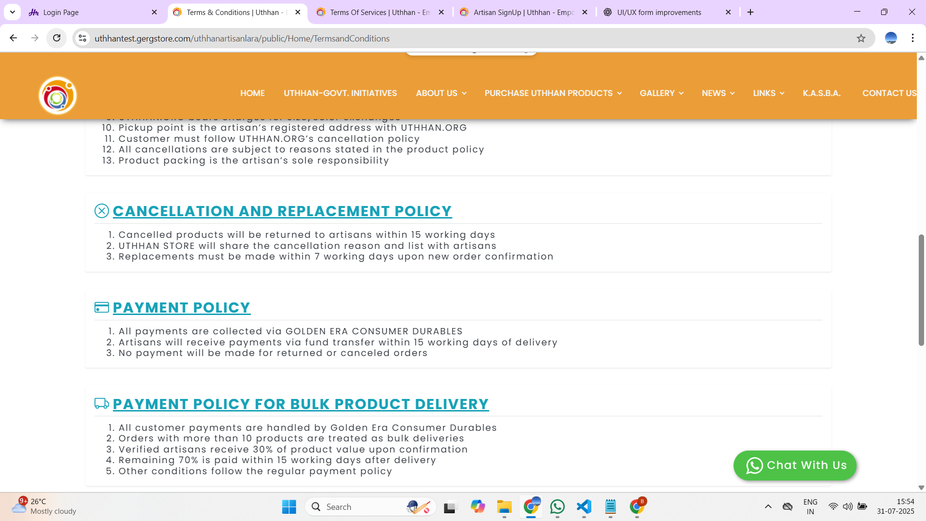926x521 pixels.
Task: Reload the Terms & Conditions page
Action: [56, 38]
